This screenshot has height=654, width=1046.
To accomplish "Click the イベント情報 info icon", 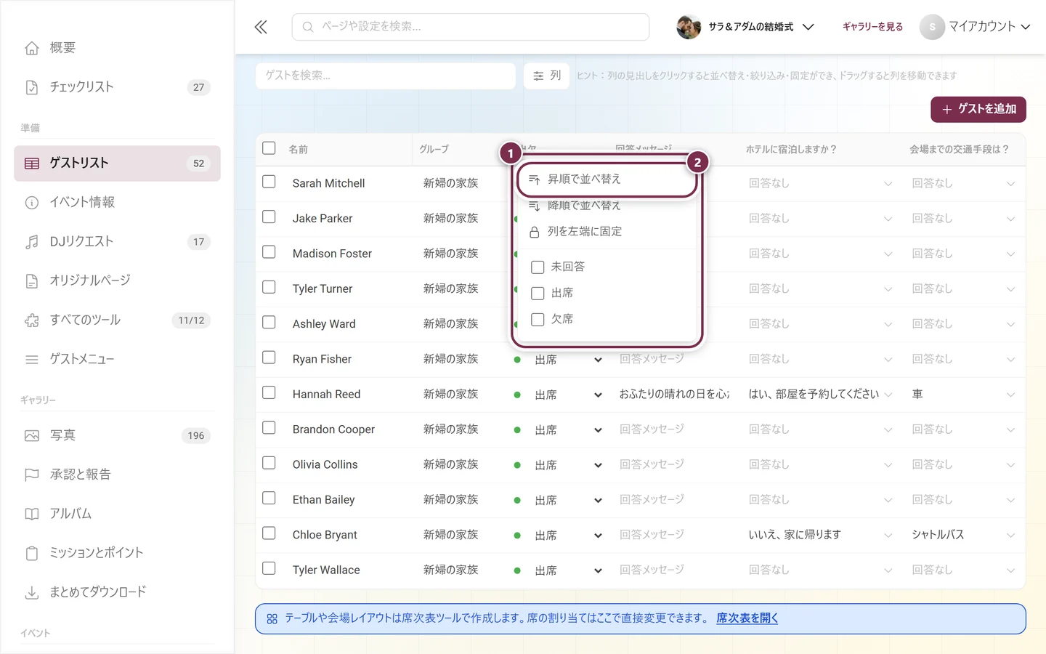I will [x=32, y=203].
